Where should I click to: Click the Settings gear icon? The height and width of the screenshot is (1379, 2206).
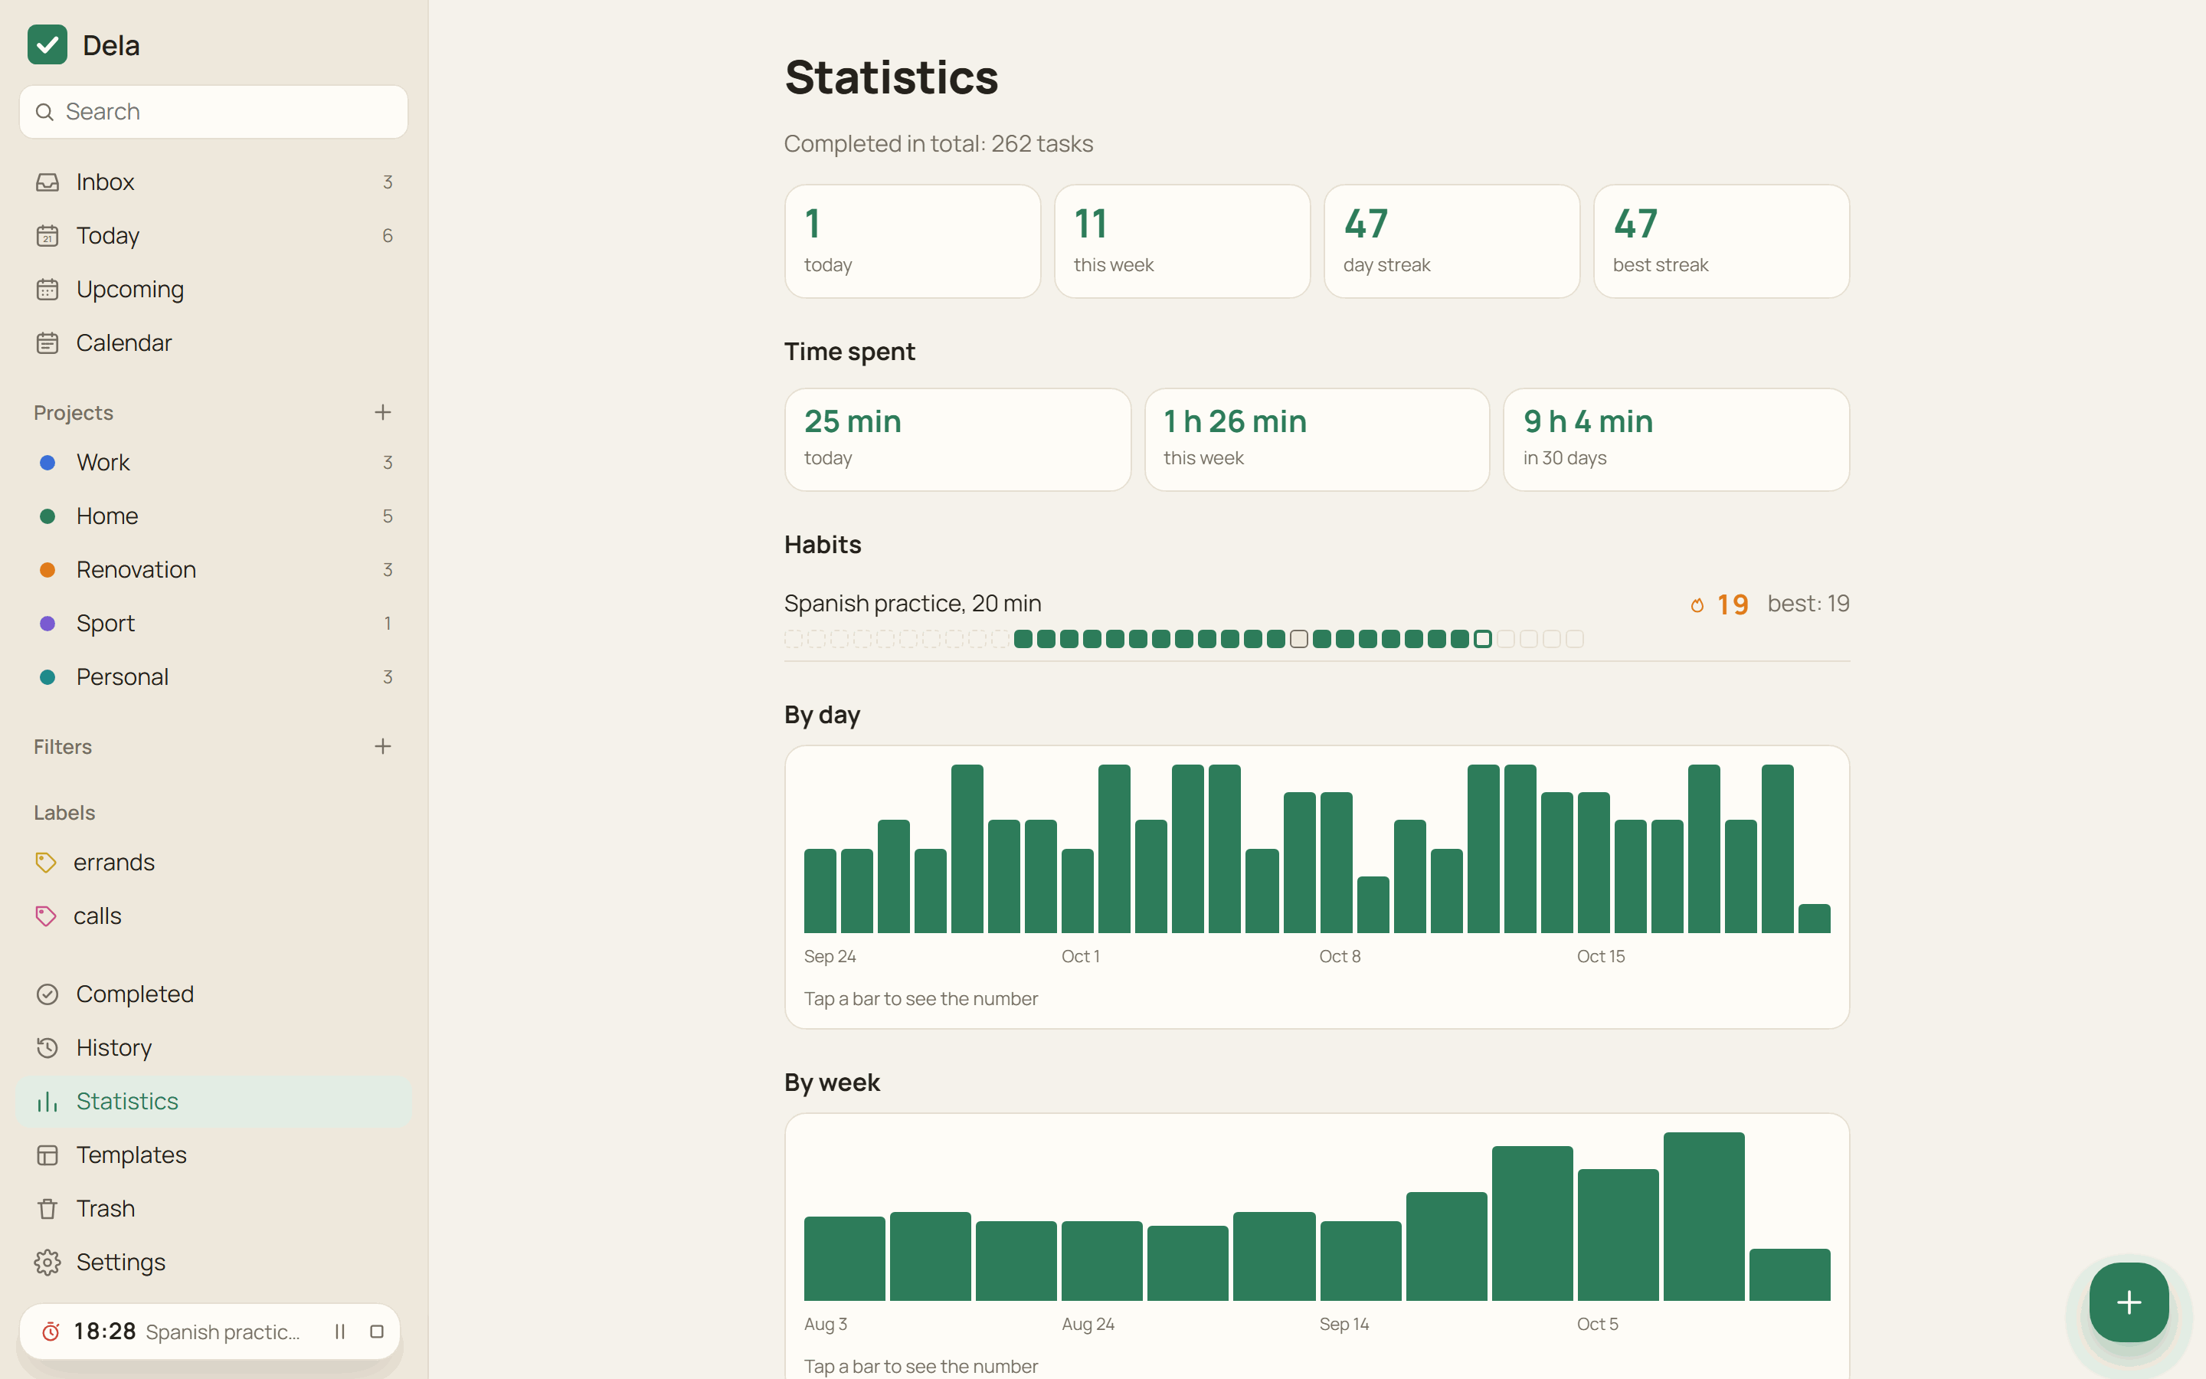coord(47,1263)
